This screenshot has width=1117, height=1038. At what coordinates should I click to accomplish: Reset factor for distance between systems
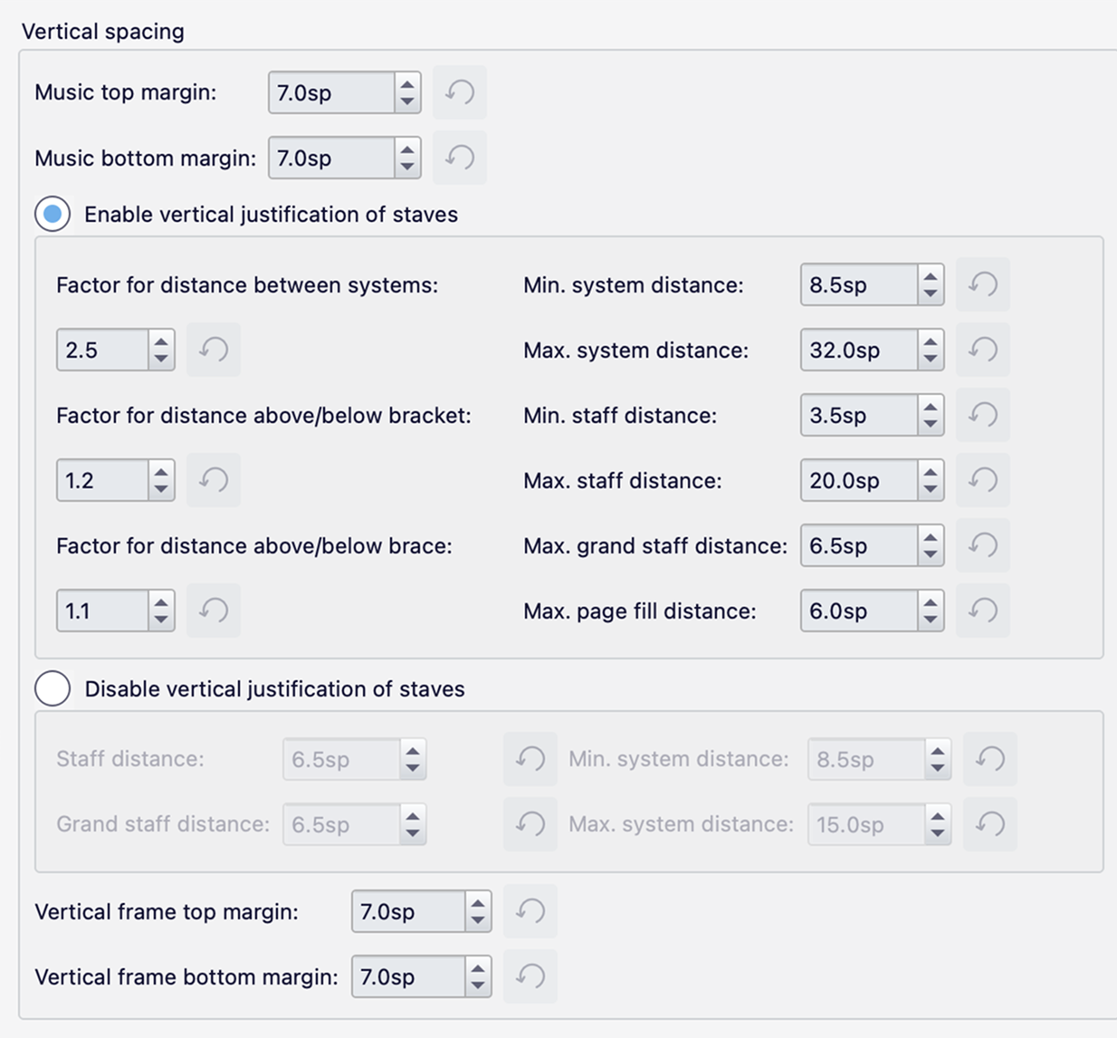point(214,350)
